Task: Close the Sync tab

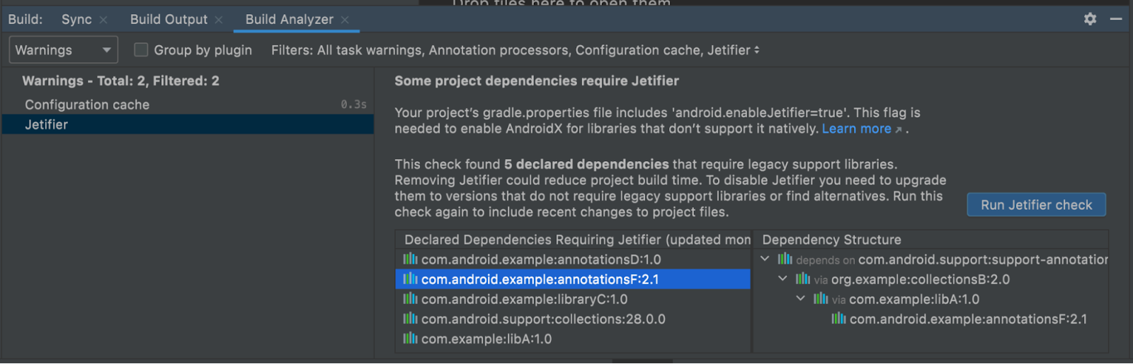Action: pyautogui.click(x=103, y=20)
